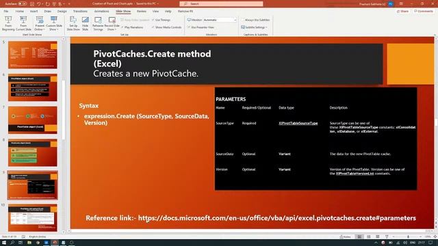Adjust the zoom slider in status bar
This screenshot has width=438, height=246.
[408, 237]
